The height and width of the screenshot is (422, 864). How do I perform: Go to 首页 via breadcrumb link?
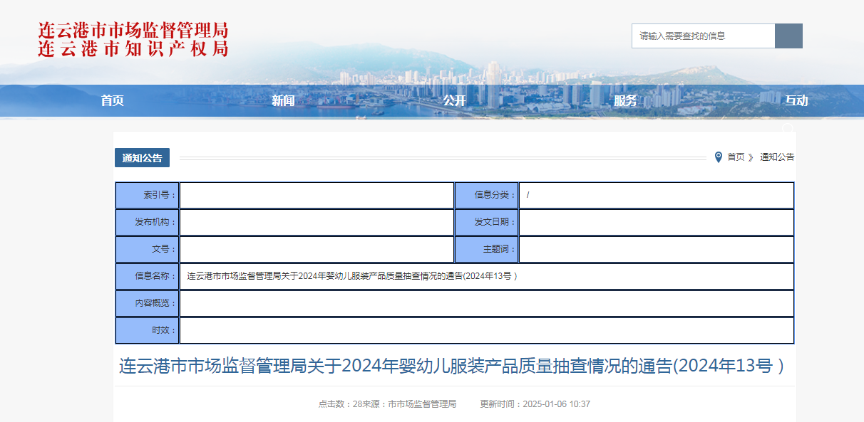tap(736, 157)
